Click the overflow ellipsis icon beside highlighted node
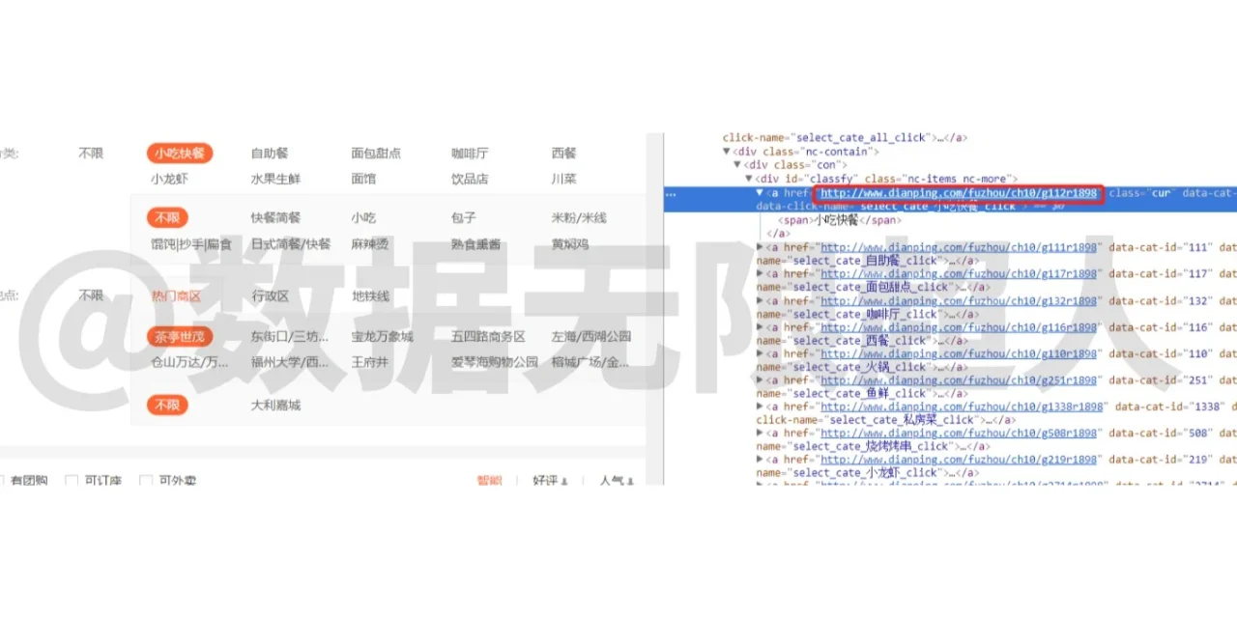This screenshot has height=617, width=1237. click(x=671, y=194)
